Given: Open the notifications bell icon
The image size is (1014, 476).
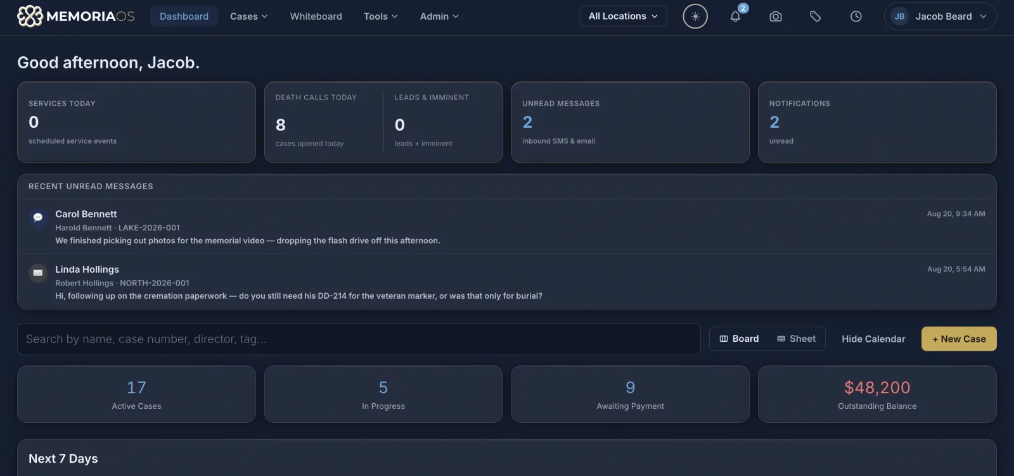Looking at the screenshot, I should point(735,16).
